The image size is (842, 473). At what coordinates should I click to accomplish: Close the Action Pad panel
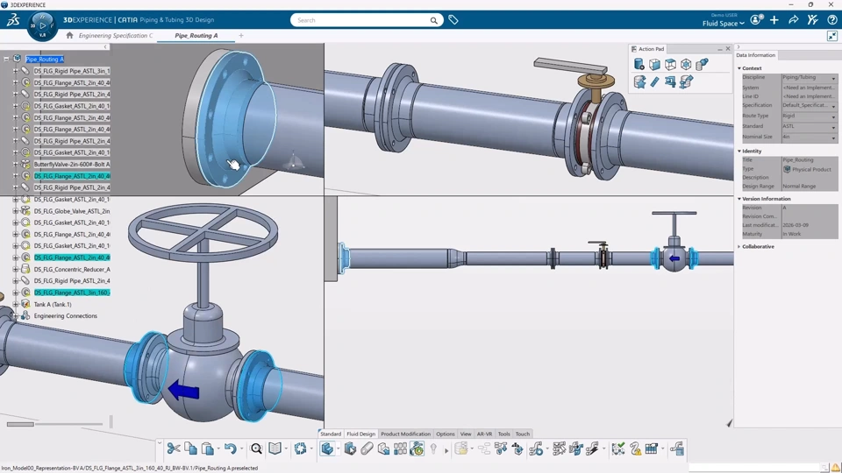728,49
